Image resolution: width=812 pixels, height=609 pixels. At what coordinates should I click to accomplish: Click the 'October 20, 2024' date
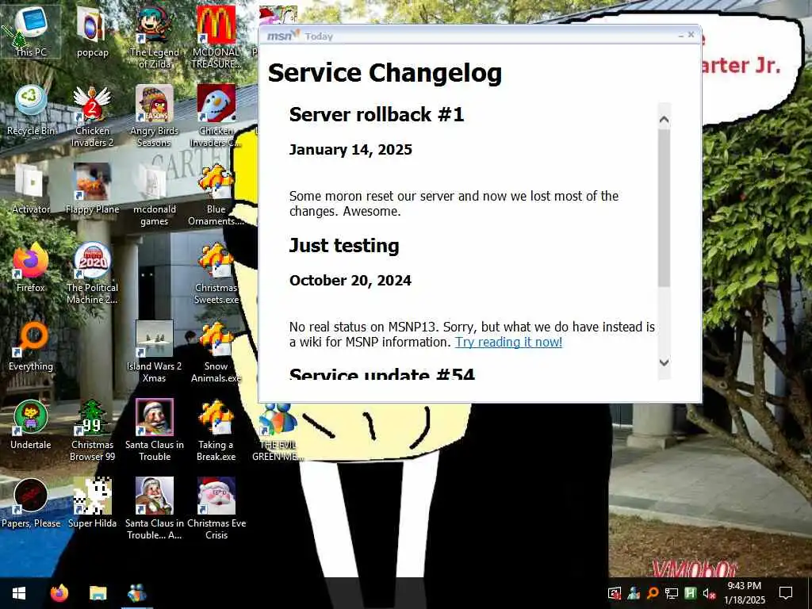350,281
